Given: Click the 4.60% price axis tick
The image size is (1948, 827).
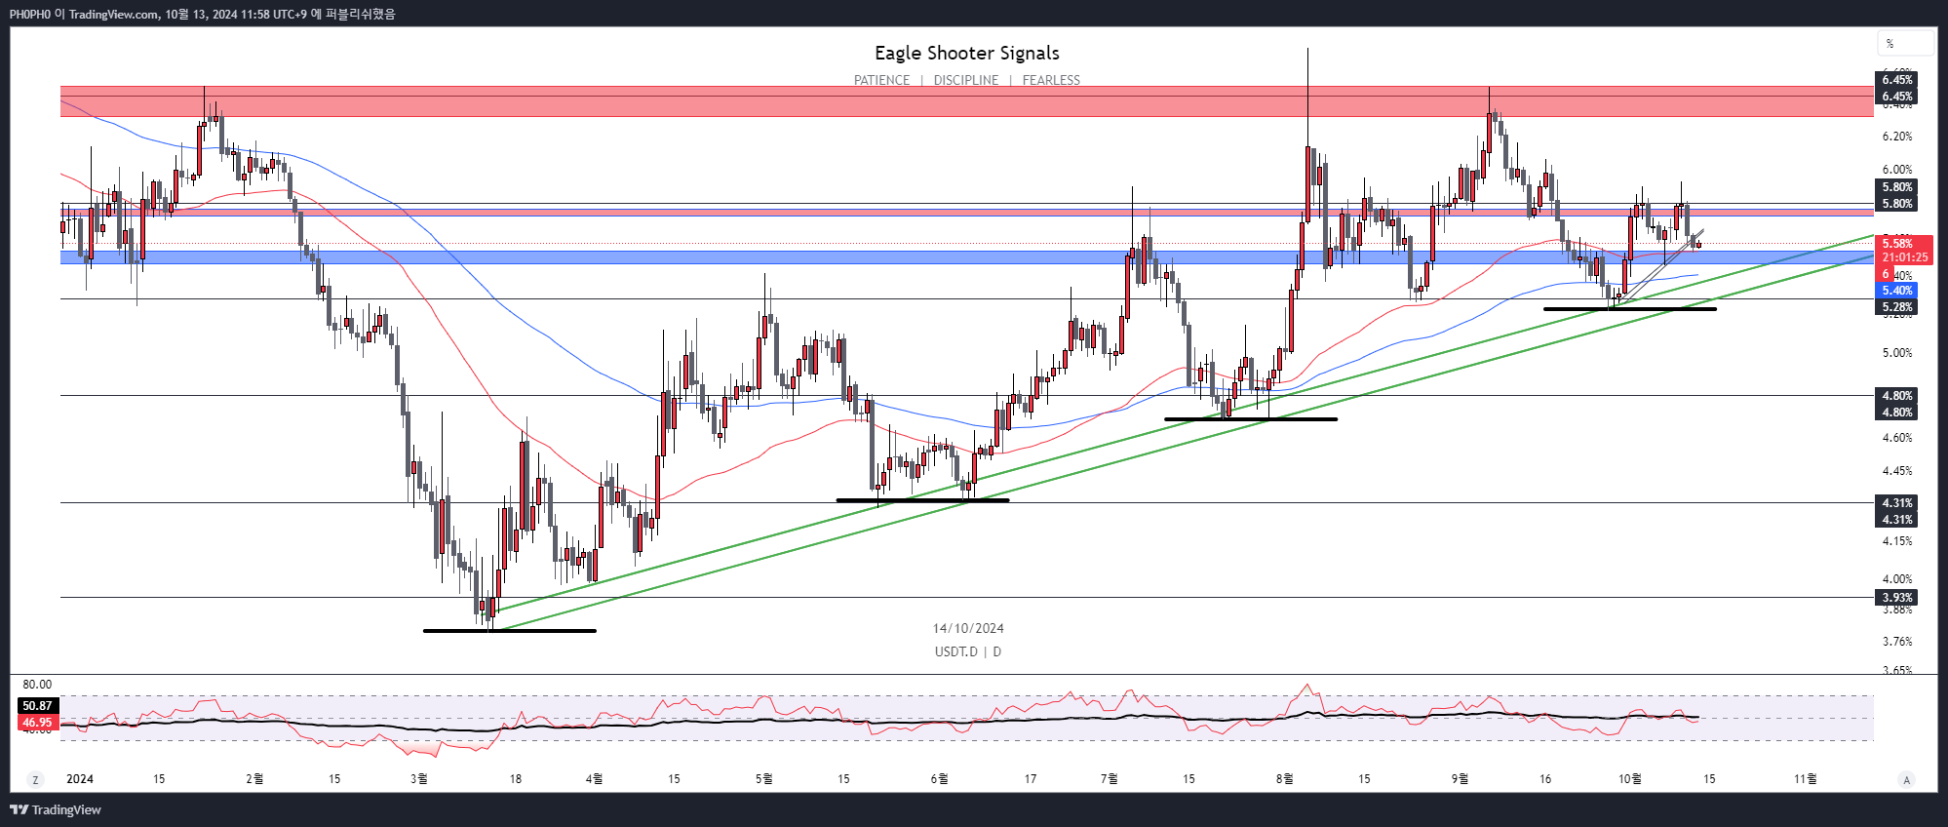Looking at the screenshot, I should (1897, 438).
